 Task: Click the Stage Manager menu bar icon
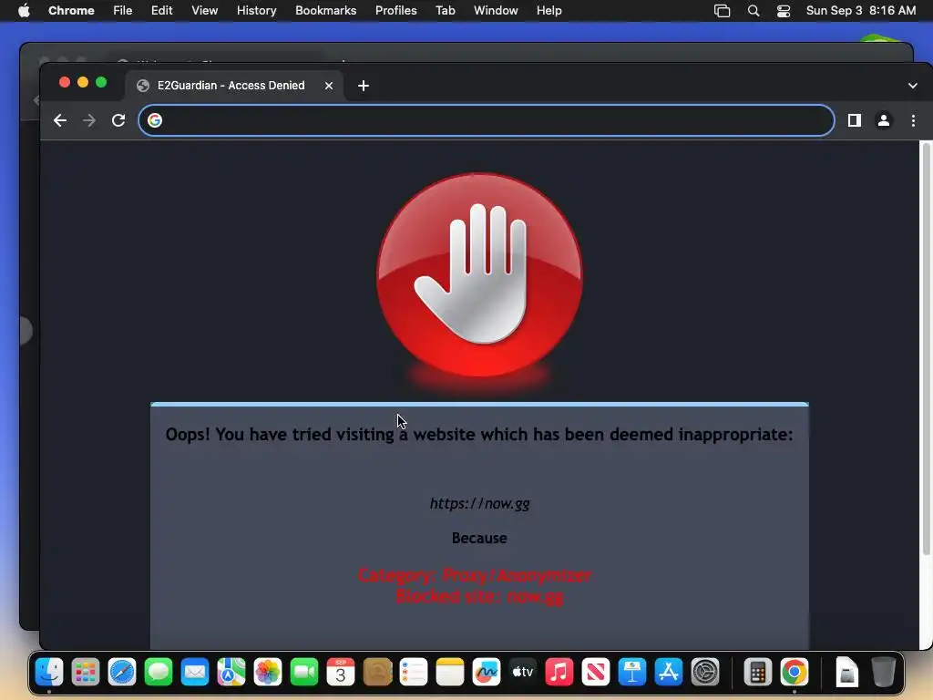click(722, 11)
